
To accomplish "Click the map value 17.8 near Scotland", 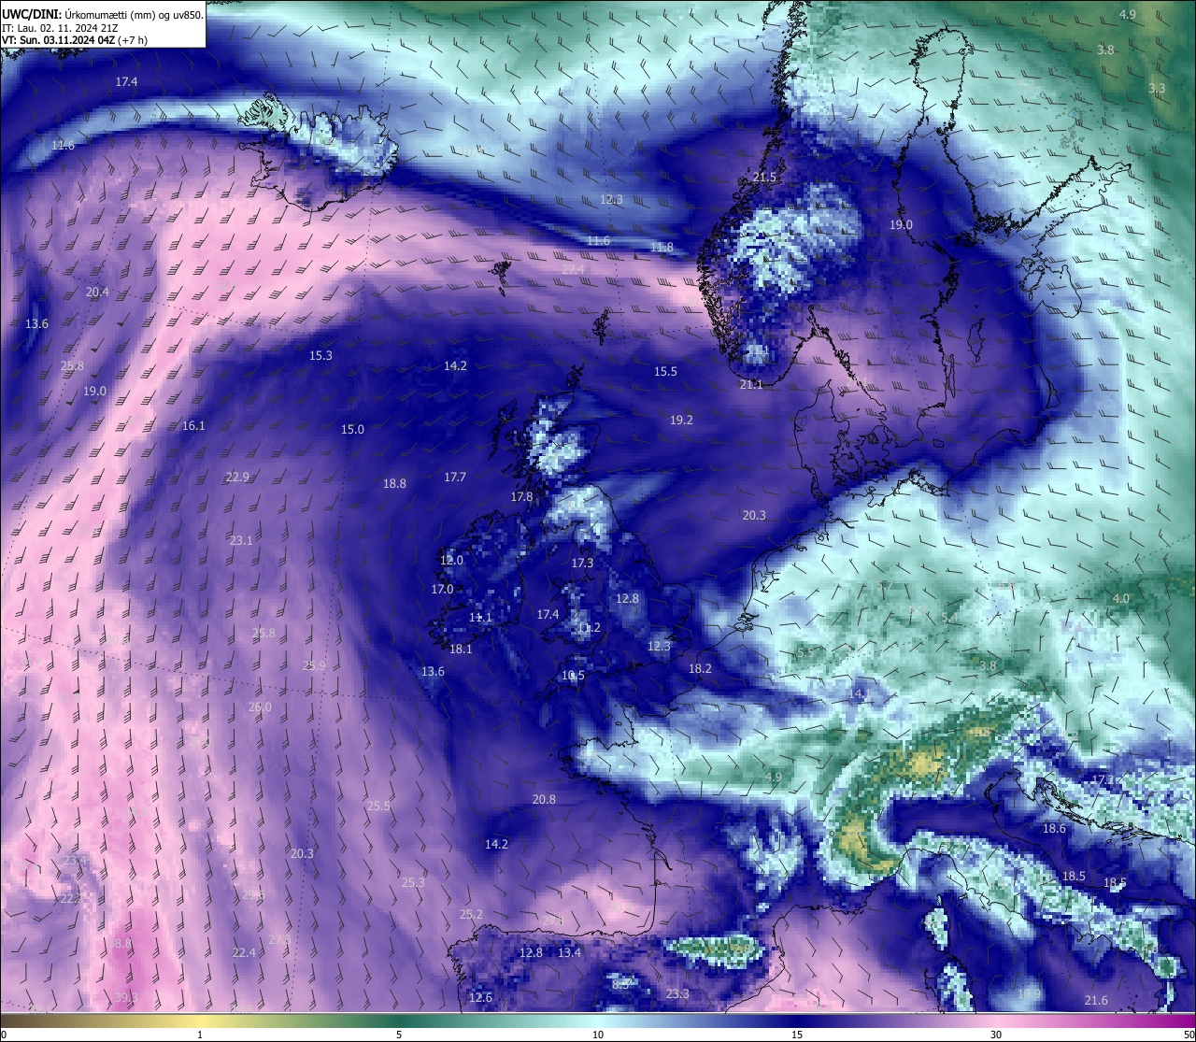I will pyautogui.click(x=521, y=496).
